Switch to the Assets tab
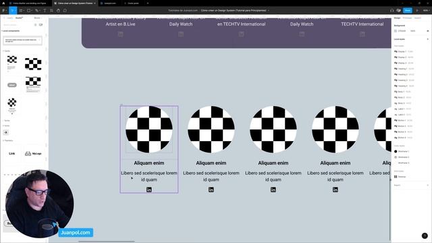 click(19, 18)
